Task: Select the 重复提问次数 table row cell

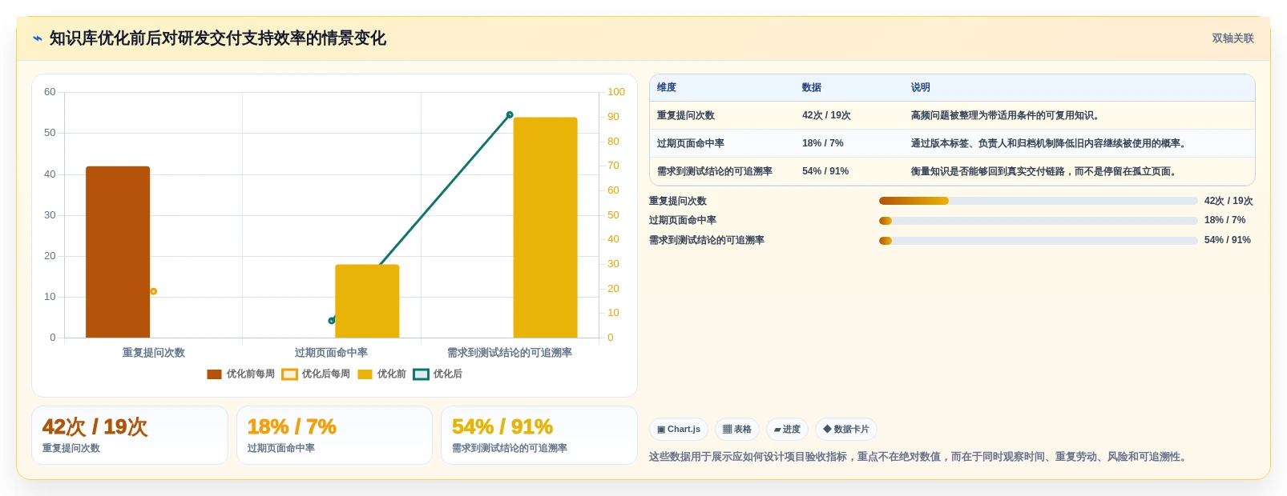Action: [x=686, y=115]
